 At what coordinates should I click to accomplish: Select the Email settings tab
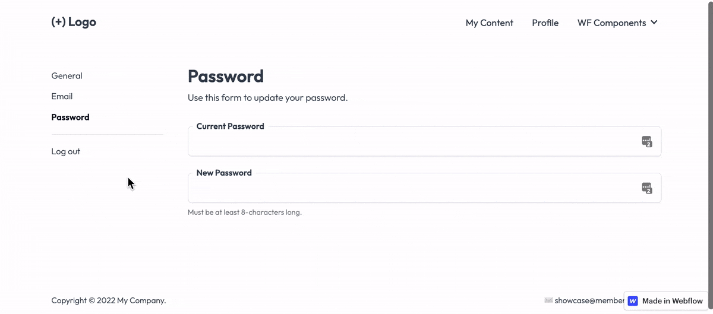coord(62,96)
